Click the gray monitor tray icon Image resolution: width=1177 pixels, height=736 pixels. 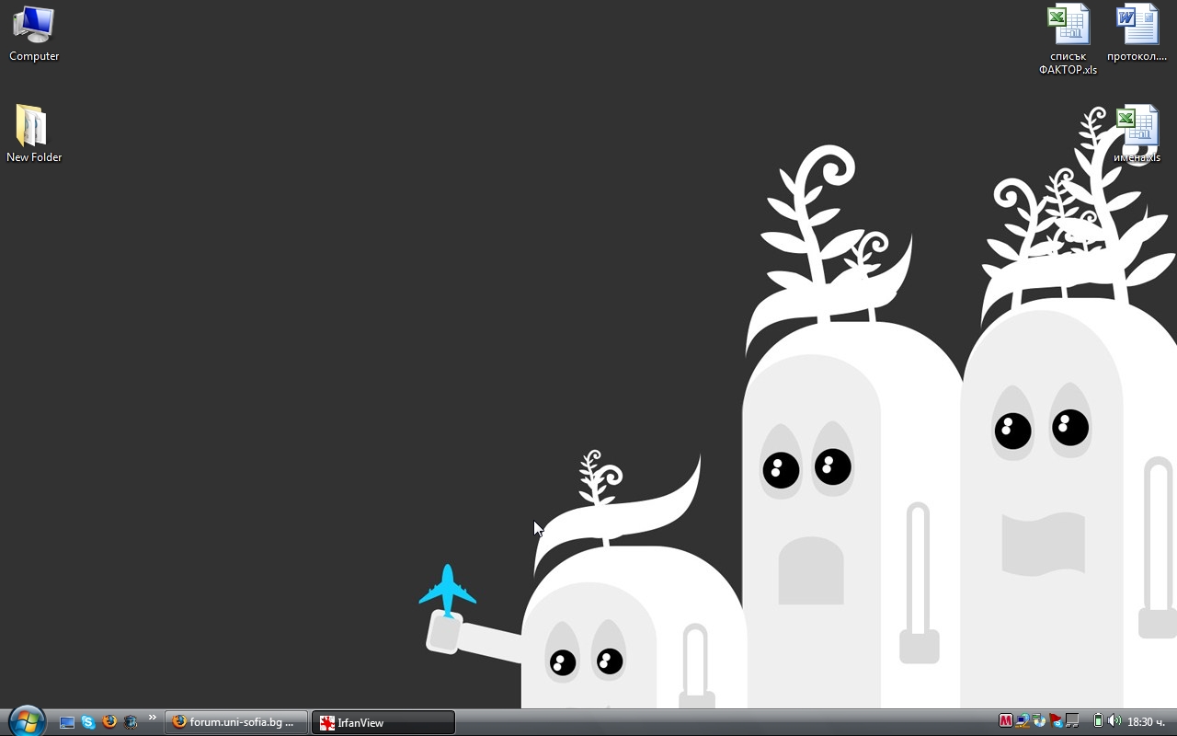click(1072, 721)
